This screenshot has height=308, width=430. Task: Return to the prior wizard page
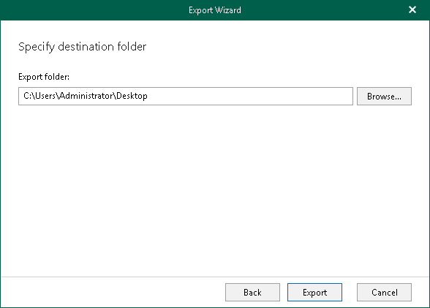coord(252,293)
